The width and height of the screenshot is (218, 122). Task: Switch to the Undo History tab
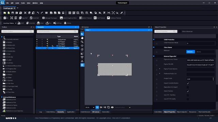(51, 112)
